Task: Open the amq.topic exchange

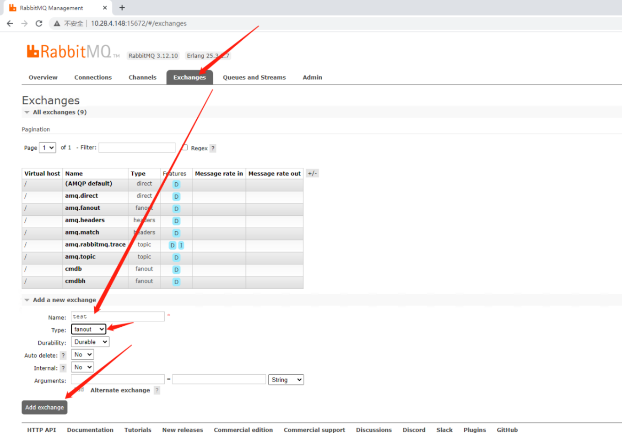Action: [80, 257]
